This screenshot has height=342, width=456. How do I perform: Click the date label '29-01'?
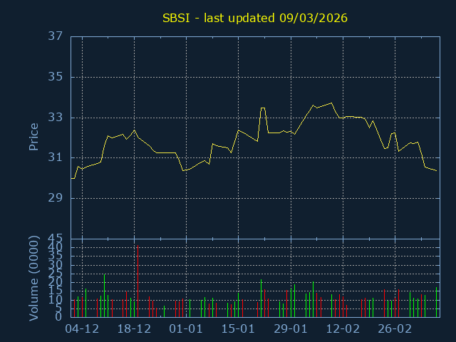tap(291, 329)
